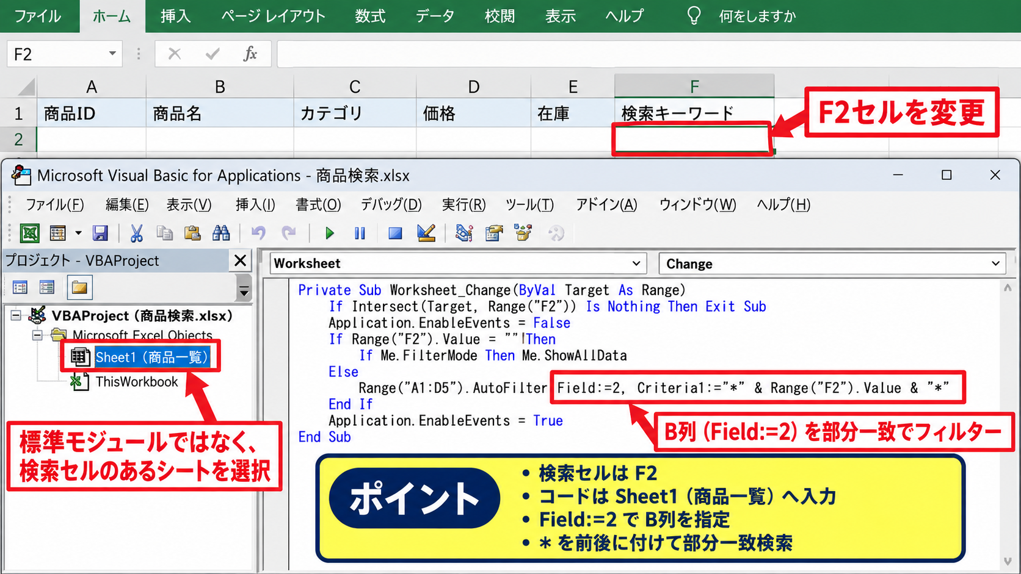Open Project Explorer toolbar icon
The image size is (1021, 574).
click(464, 233)
